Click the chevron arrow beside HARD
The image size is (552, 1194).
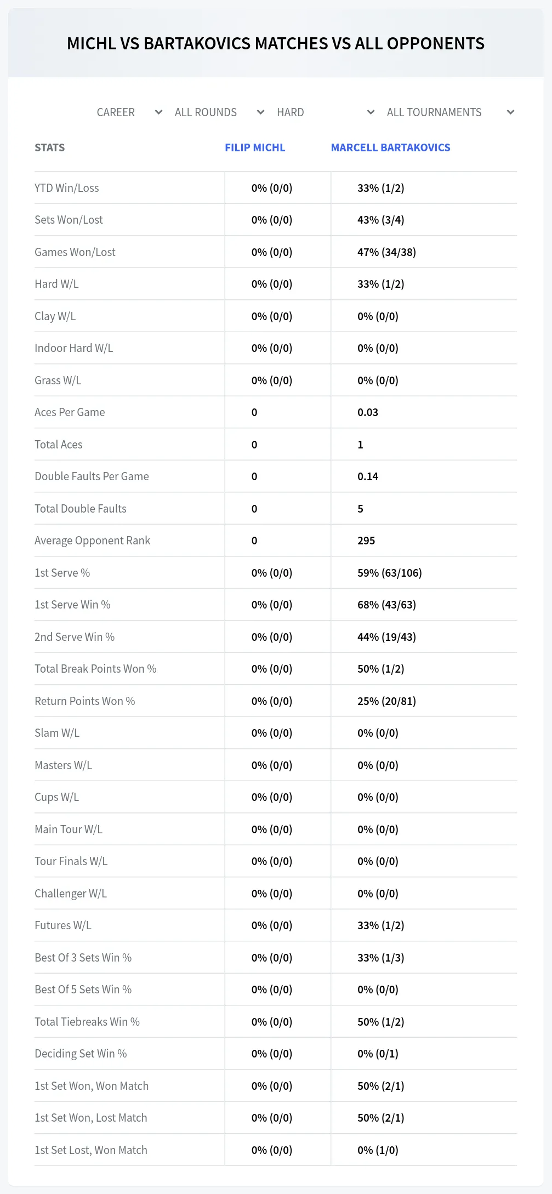tap(371, 112)
